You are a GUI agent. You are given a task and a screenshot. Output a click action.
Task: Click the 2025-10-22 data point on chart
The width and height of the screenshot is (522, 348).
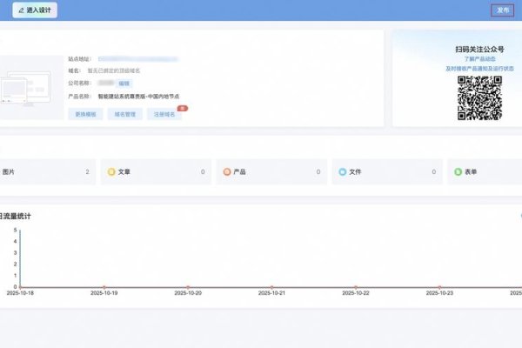(356, 287)
